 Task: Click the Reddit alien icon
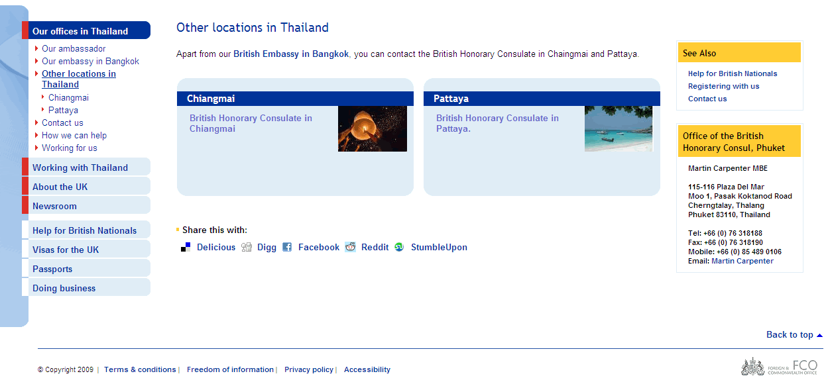coord(350,248)
